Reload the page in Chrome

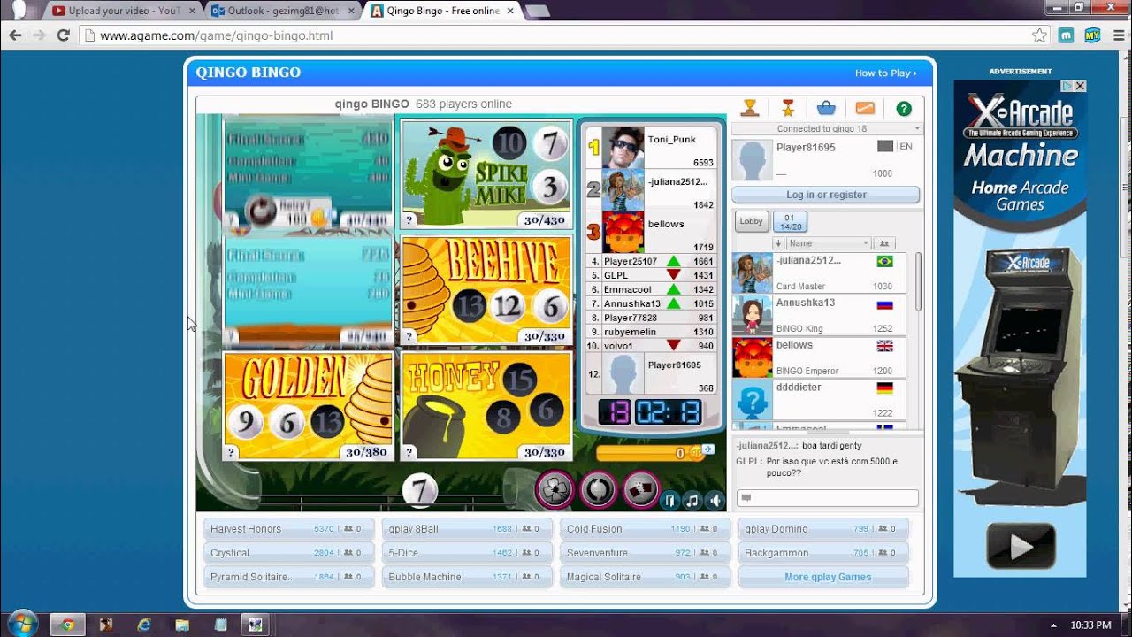tap(63, 35)
